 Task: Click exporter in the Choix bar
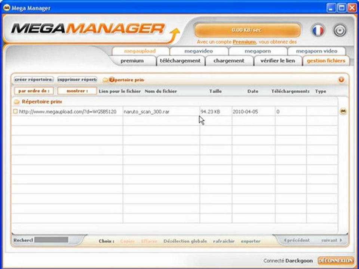tap(251, 241)
